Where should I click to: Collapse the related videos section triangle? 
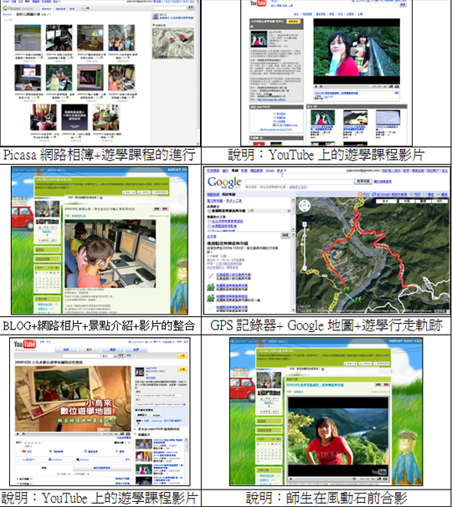tap(136, 434)
